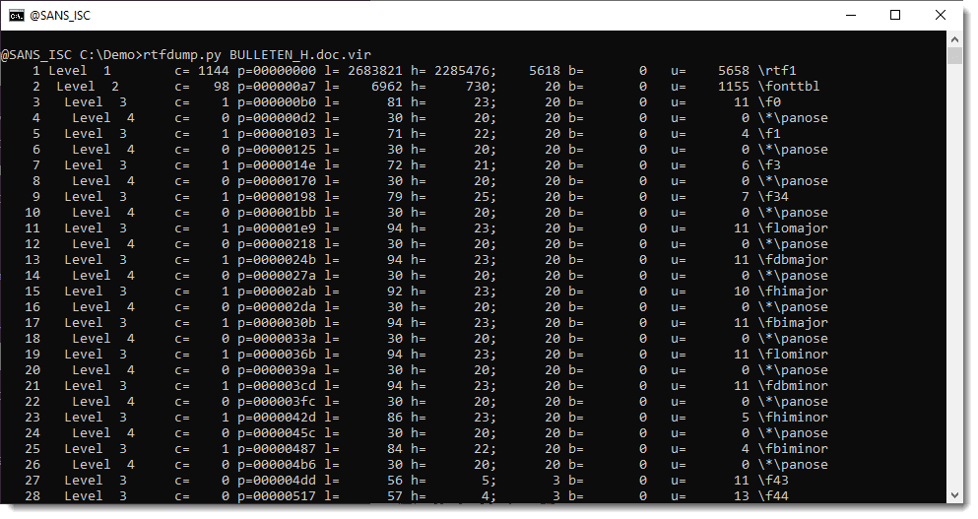The image size is (978, 519).
Task: Click the \flominor entry text
Action: tap(793, 355)
